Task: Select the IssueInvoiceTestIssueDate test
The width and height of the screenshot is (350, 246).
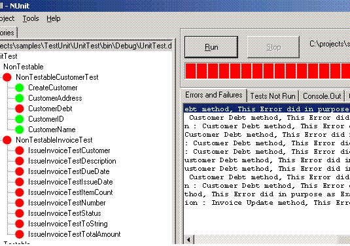Action: click(x=70, y=182)
